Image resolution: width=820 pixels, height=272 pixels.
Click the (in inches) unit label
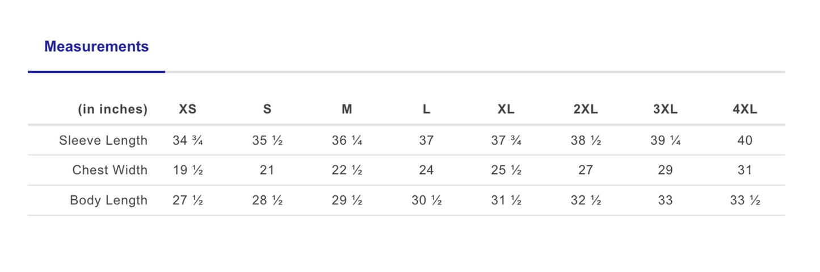pyautogui.click(x=112, y=110)
